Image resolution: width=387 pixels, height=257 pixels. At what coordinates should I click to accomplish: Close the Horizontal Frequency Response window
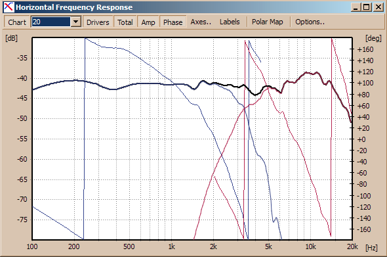[x=378, y=7]
